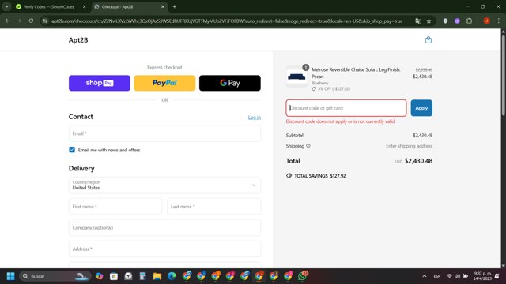Open the shield extension icon

[445, 21]
